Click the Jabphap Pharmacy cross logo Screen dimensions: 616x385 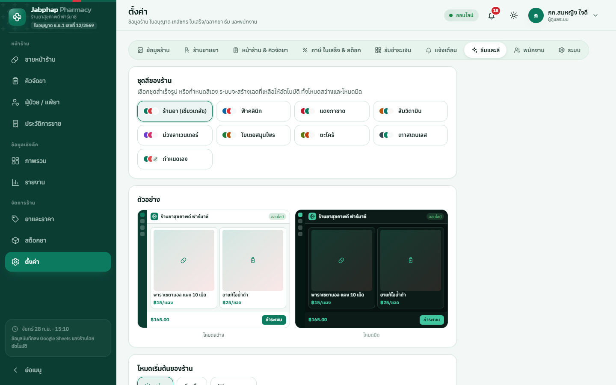(x=17, y=17)
